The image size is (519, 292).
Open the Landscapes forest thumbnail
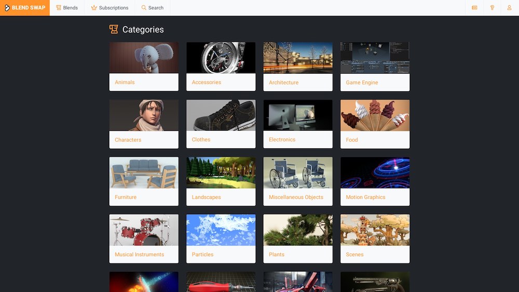click(221, 173)
